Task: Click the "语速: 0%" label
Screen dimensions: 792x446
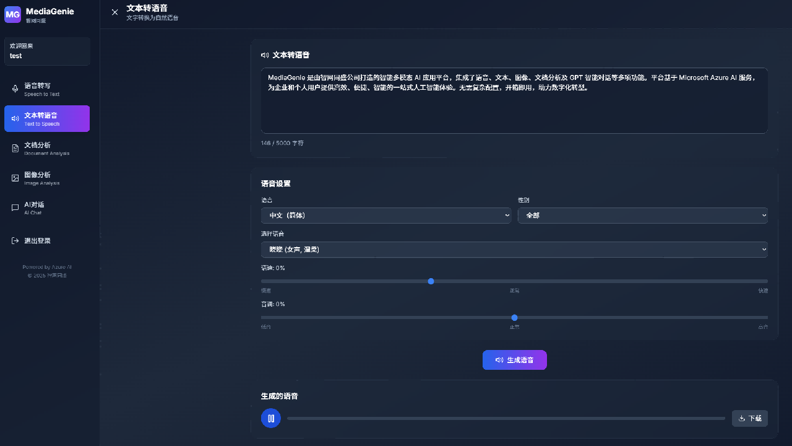Action: (x=273, y=268)
